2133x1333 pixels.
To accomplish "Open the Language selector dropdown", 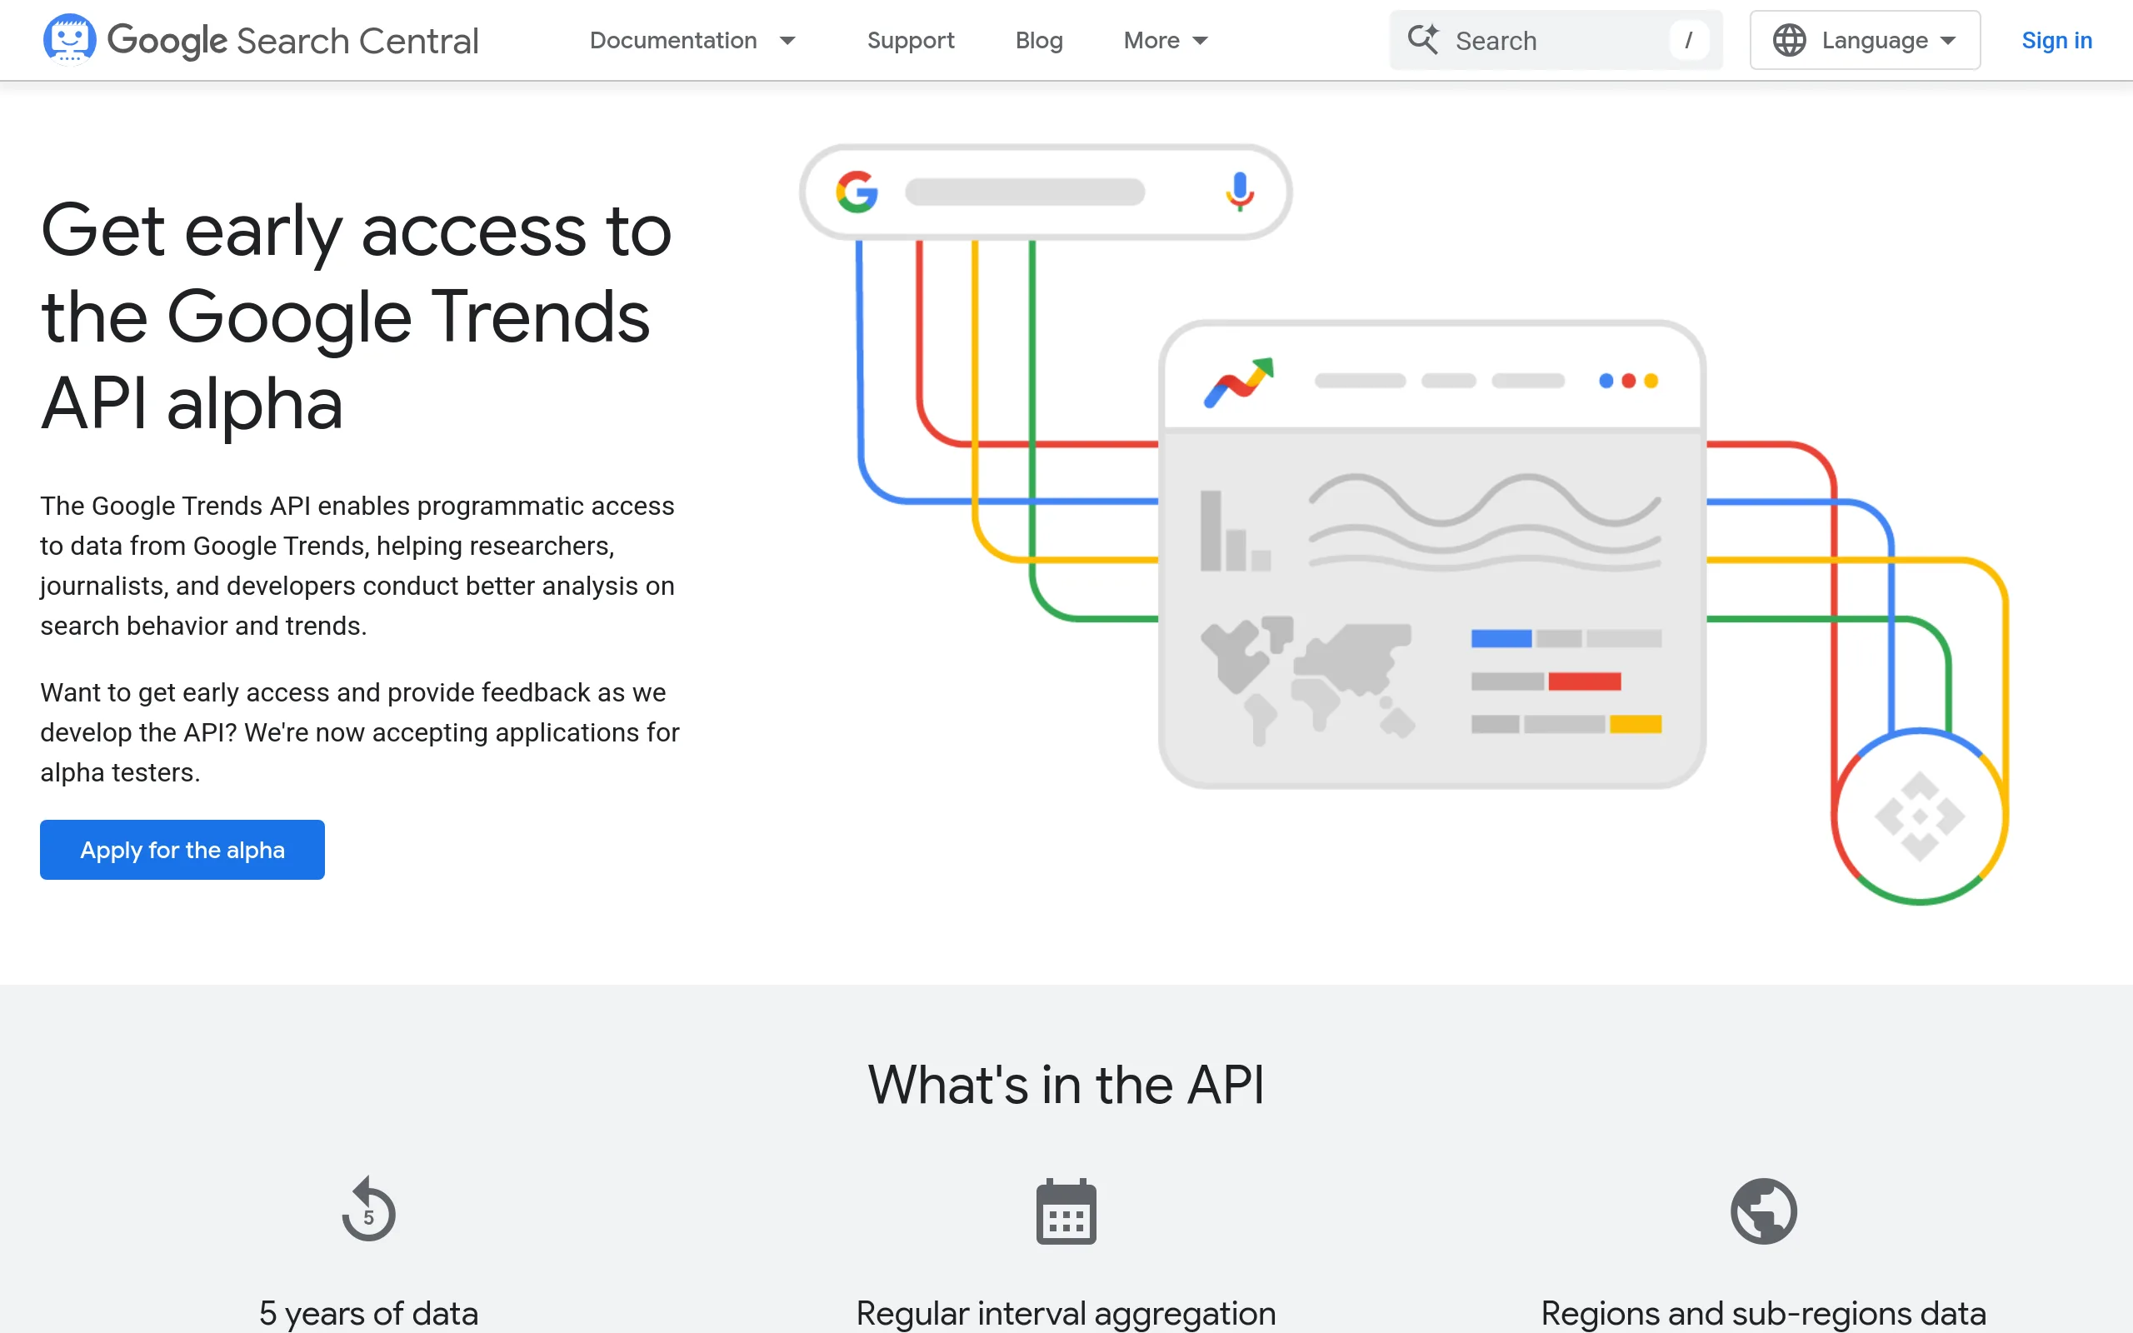I will click(1864, 41).
